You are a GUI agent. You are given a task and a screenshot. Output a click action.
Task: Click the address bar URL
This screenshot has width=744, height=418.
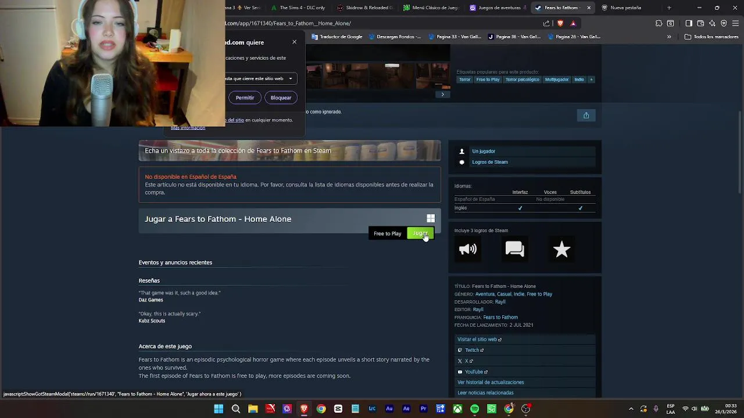pos(288,23)
